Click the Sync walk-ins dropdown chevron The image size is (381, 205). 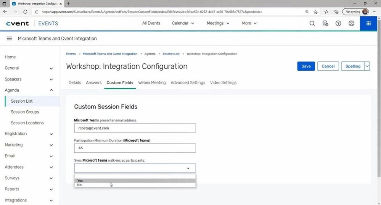(188, 168)
